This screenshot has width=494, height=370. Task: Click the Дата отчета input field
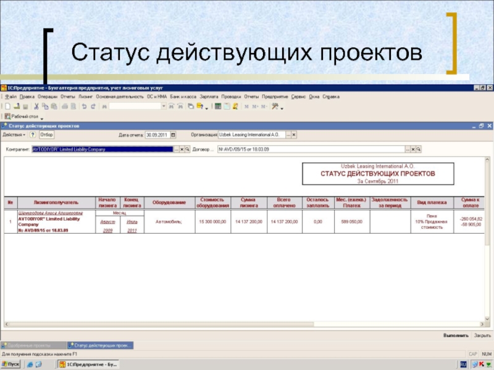[157, 135]
